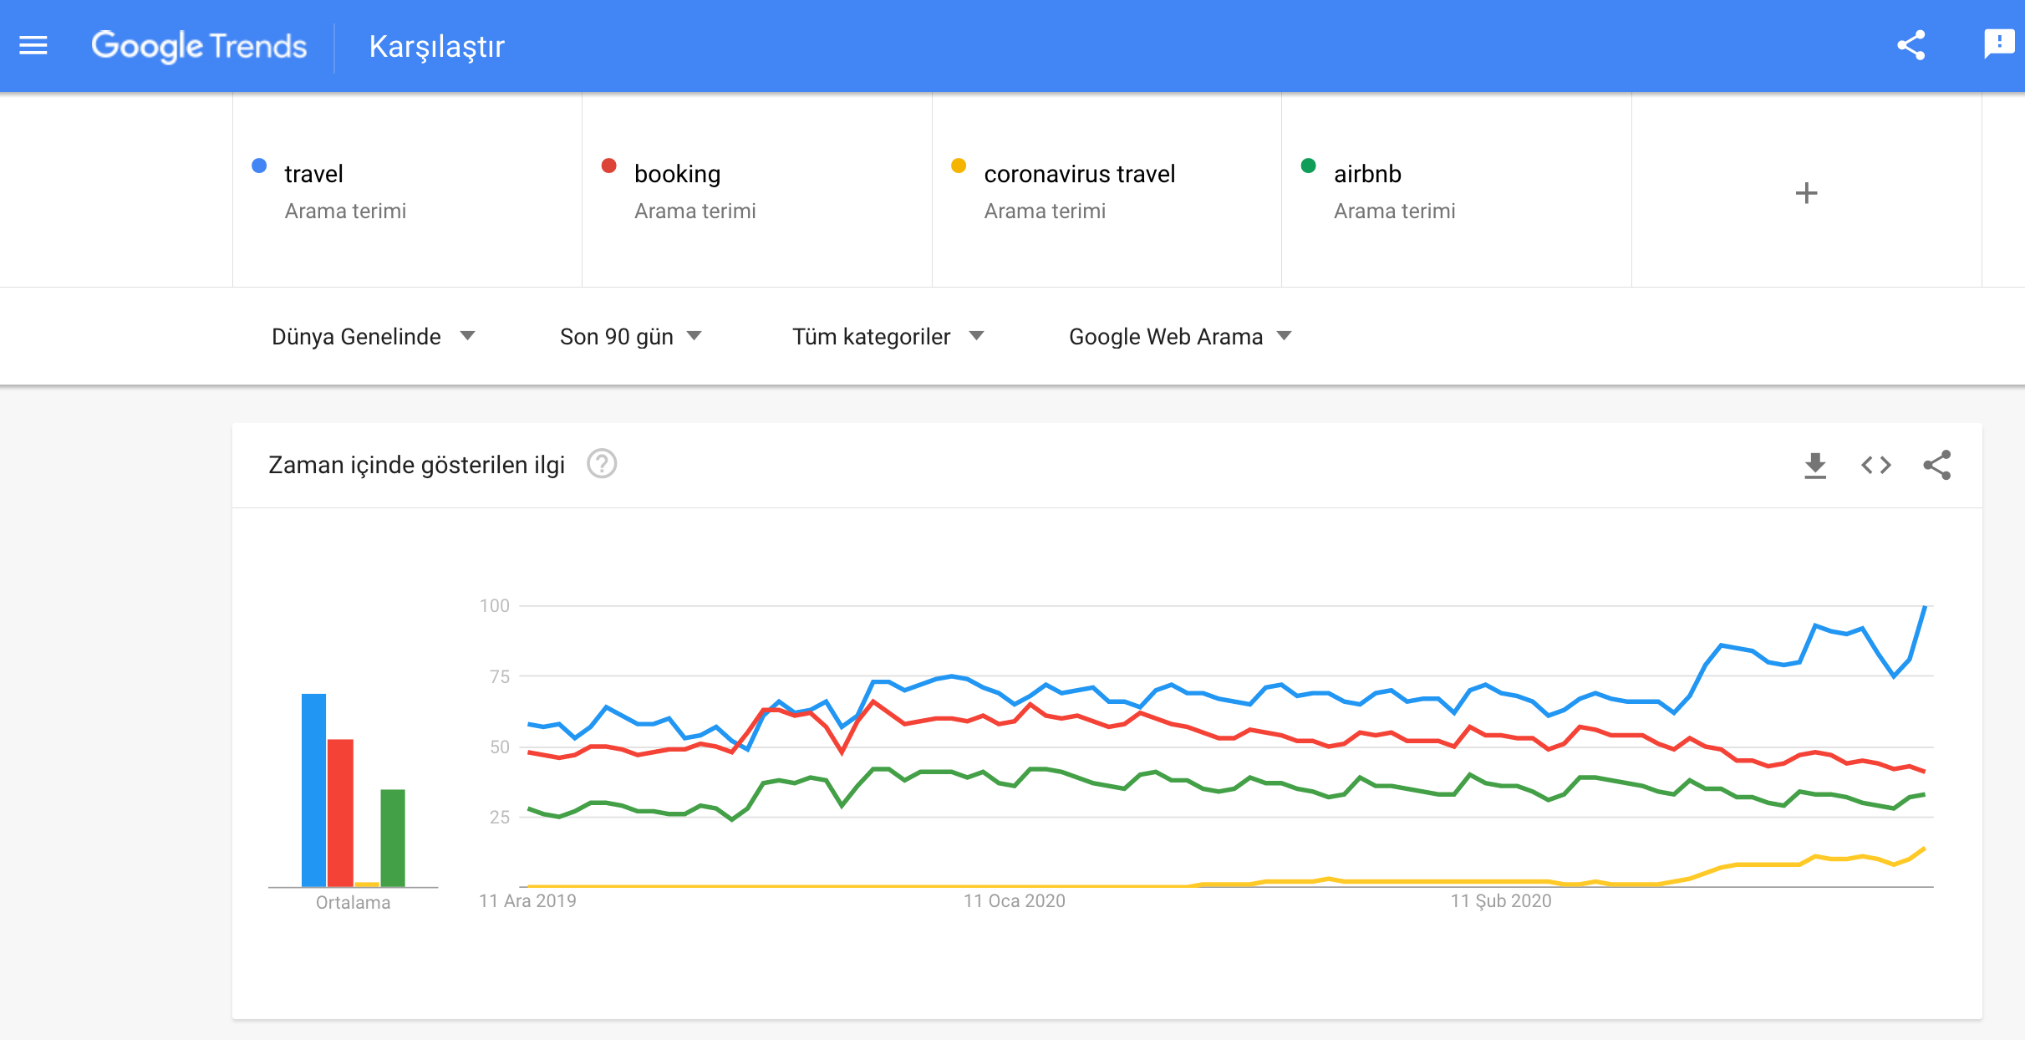Click the embed code icon
Viewport: 2025px width, 1040px height.
click(1876, 465)
